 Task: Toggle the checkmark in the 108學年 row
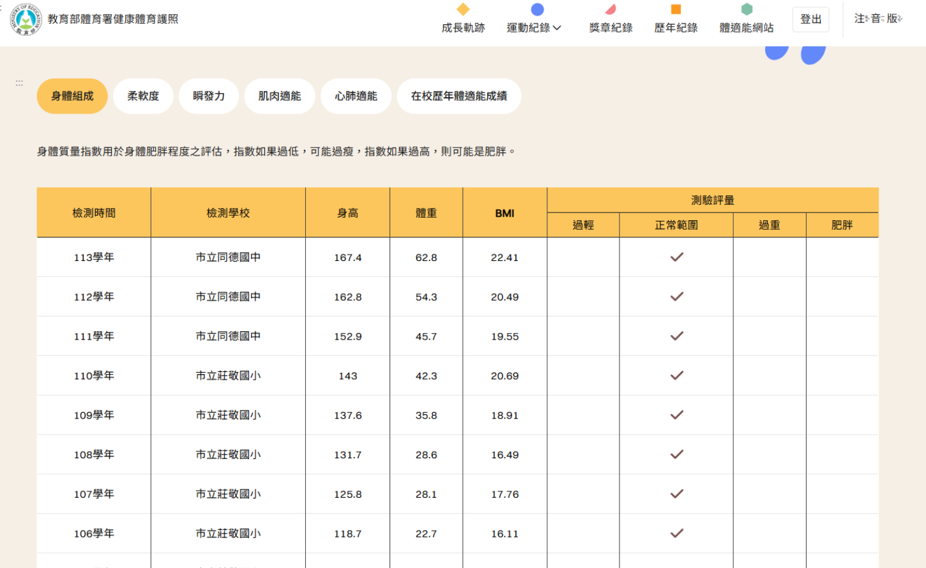[x=676, y=454]
